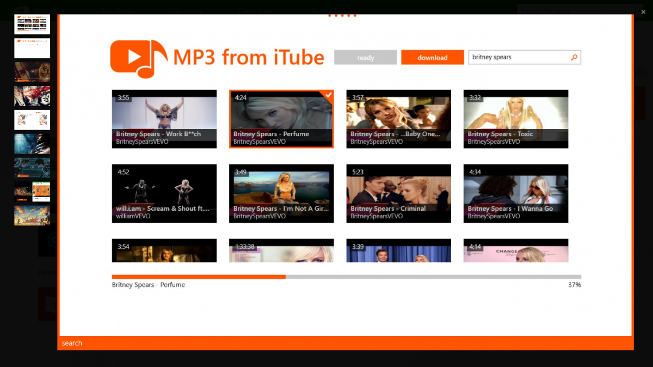Open Top charts in the dimmed store window
The width and height of the screenshot is (653, 367).
point(117,10)
